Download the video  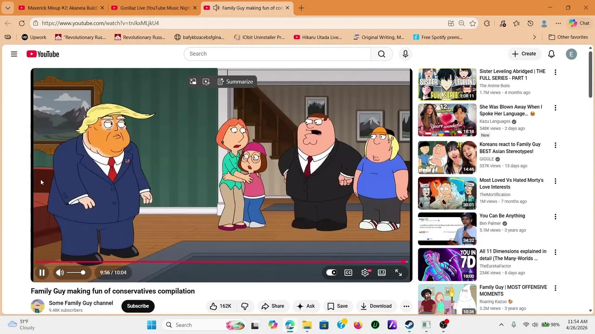coord(376,306)
